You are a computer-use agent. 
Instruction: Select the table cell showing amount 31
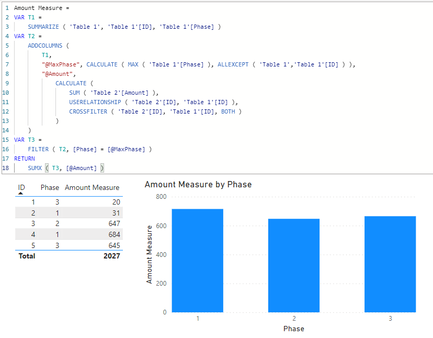[116, 213]
